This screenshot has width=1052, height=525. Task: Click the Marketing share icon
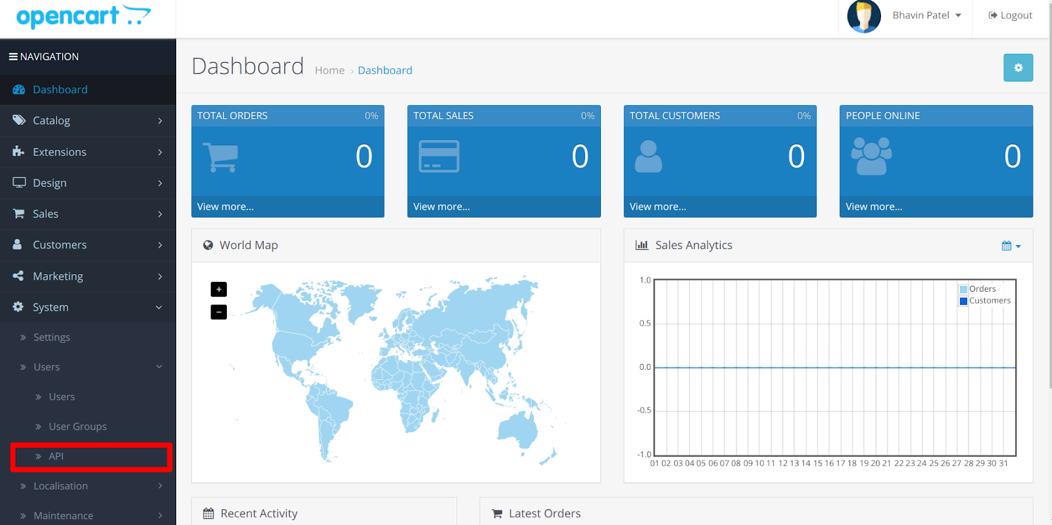[18, 276]
